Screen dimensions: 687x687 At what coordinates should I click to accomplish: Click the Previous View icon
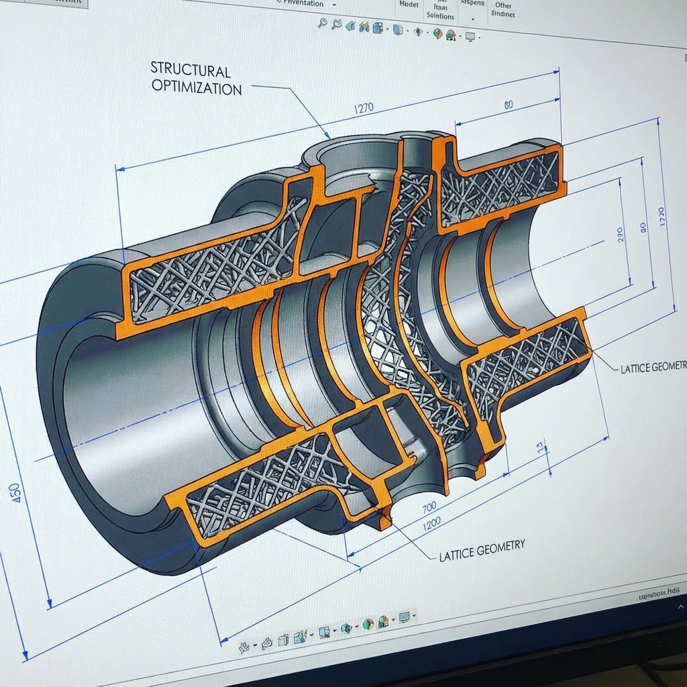pos(351,27)
